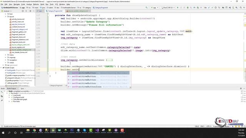Open Visual Studio from the taskbar
246x138 pixels.
[97, 130]
